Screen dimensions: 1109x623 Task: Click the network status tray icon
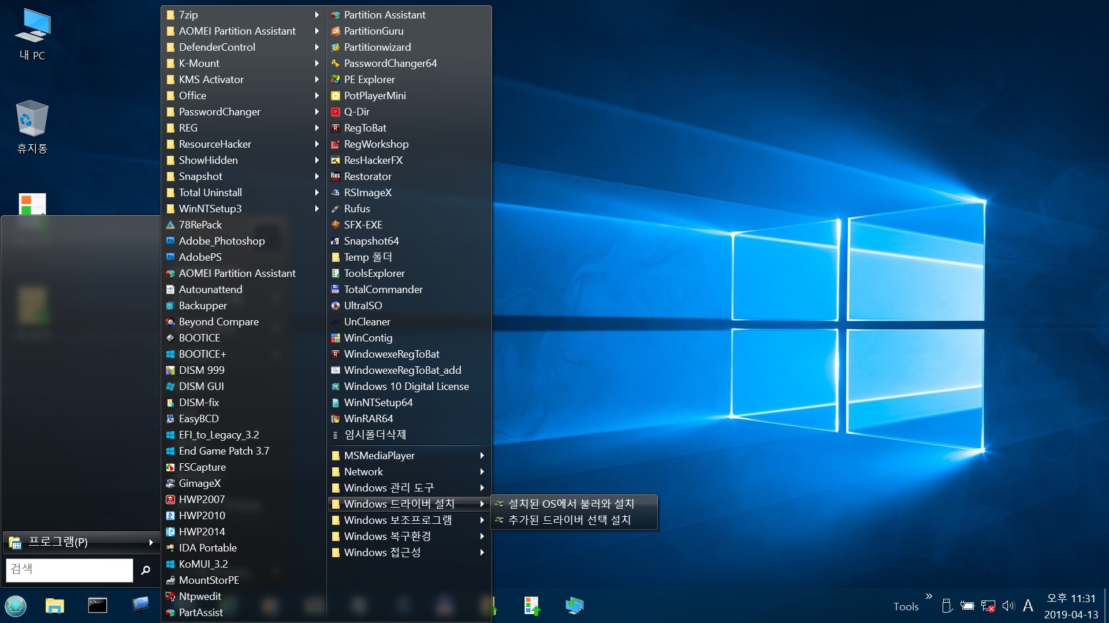point(988,606)
